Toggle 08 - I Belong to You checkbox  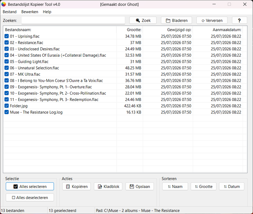pyautogui.click(x=7, y=80)
